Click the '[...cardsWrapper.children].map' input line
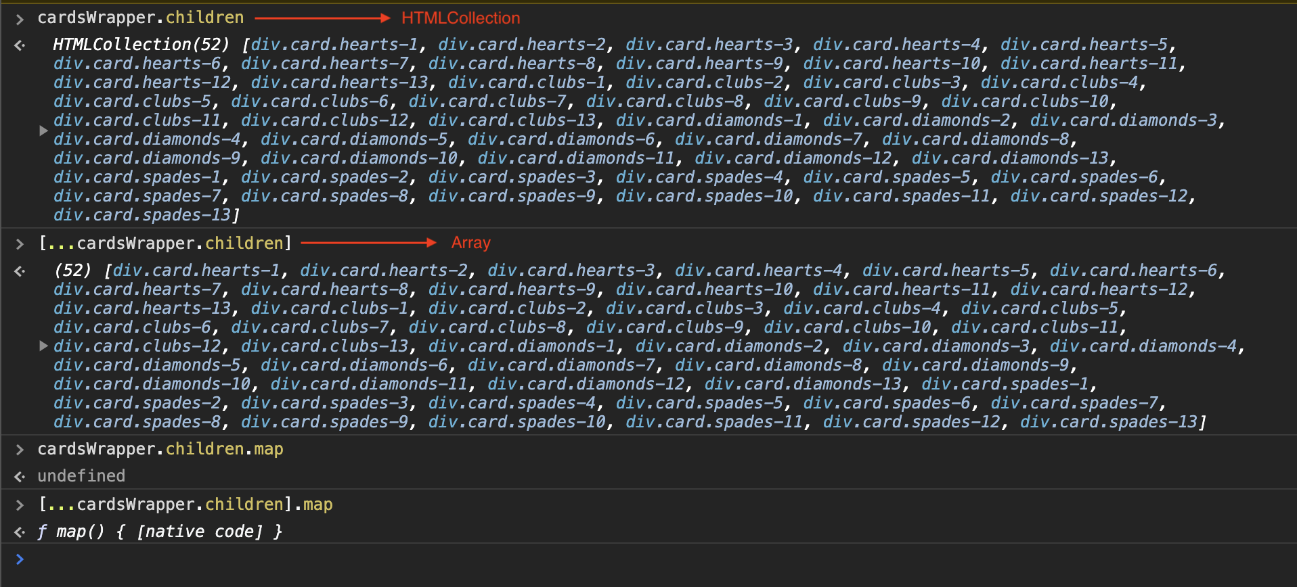 pyautogui.click(x=185, y=504)
